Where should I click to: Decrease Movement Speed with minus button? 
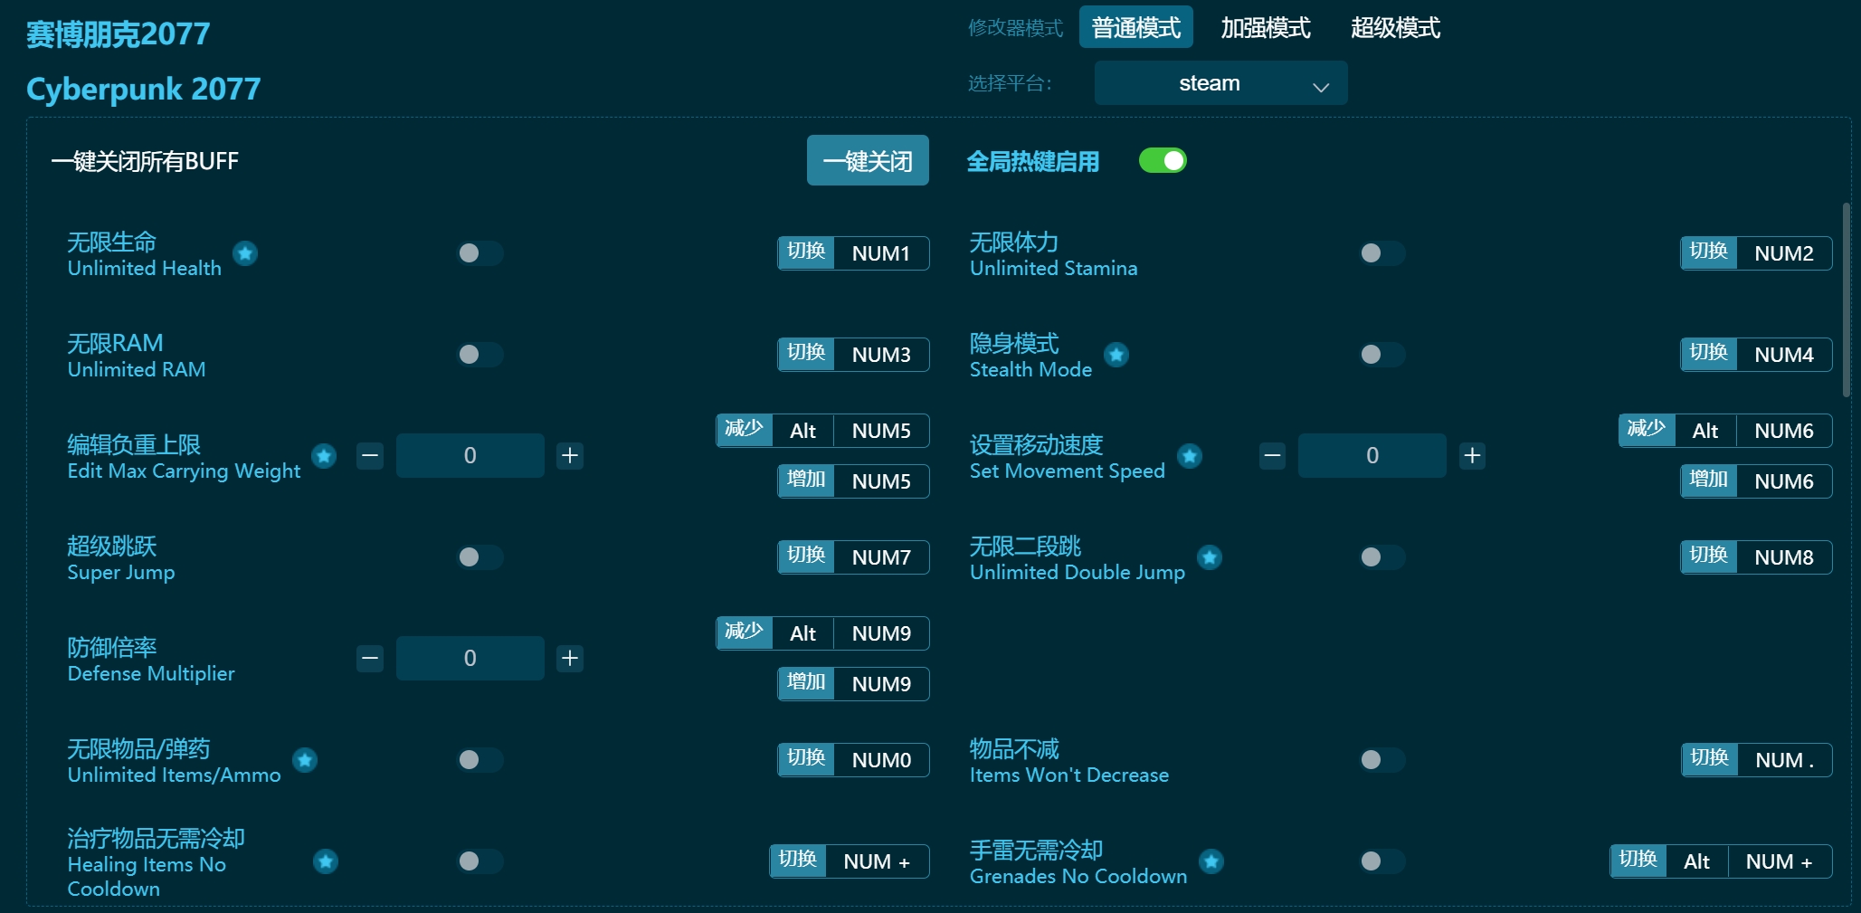[x=1272, y=455]
